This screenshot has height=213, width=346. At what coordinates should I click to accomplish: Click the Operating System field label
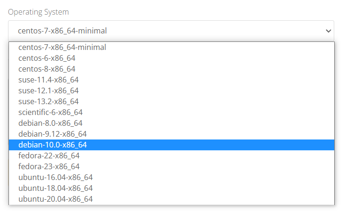click(38, 12)
